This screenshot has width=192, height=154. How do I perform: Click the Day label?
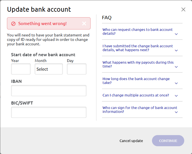coord(70,61)
